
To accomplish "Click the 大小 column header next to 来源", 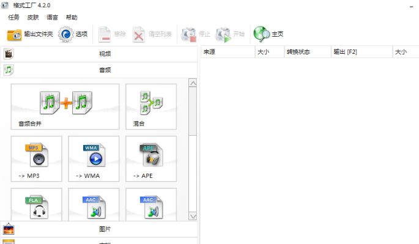I will [270, 52].
